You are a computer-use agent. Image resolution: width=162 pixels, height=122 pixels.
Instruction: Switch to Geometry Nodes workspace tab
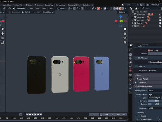pyautogui.click(x=74, y=5)
